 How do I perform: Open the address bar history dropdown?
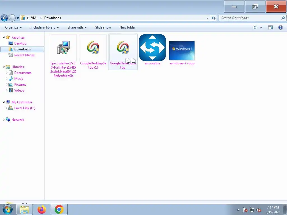(207, 18)
